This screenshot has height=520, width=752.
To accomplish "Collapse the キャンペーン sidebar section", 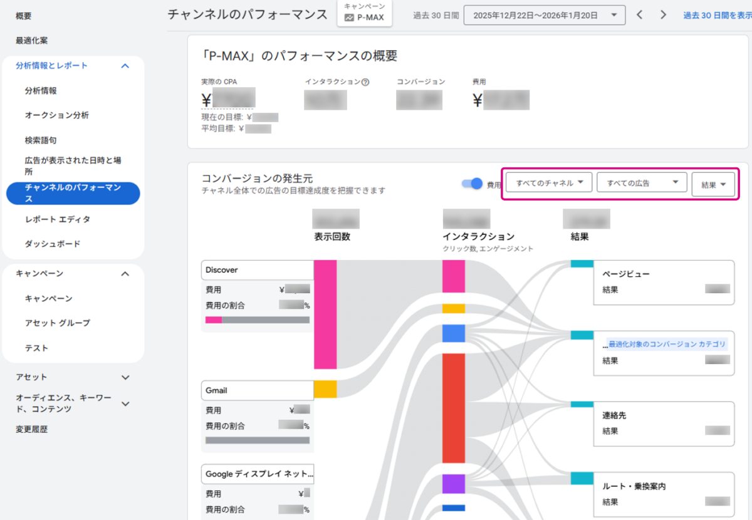I will 125,274.
